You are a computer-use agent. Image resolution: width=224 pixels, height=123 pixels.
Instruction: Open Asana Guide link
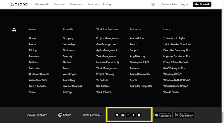[x=137, y=38]
